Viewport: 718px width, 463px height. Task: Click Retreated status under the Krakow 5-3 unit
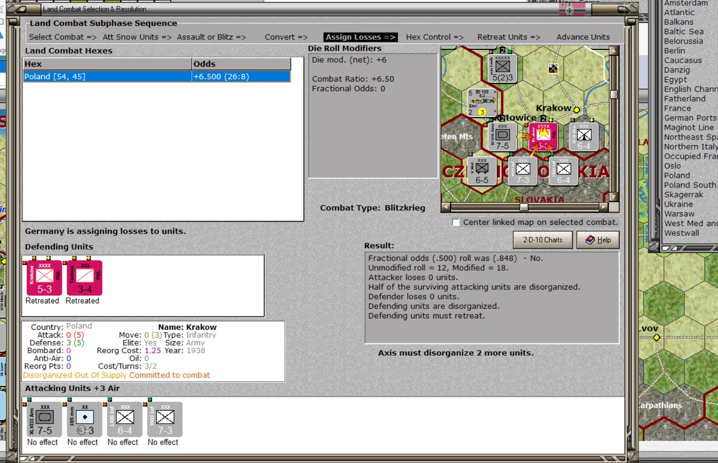42,301
